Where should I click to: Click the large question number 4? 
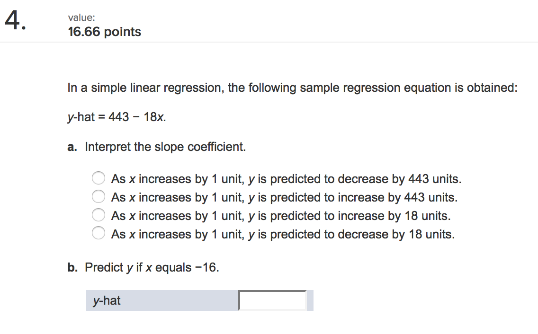[15, 20]
